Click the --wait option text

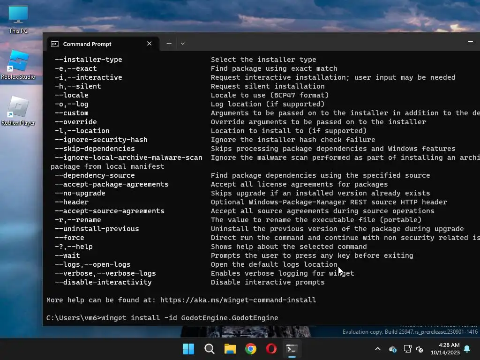[x=67, y=255]
